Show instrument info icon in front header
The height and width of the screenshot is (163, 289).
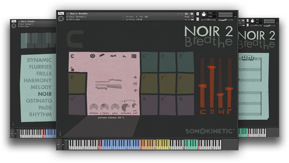(x=192, y=14)
